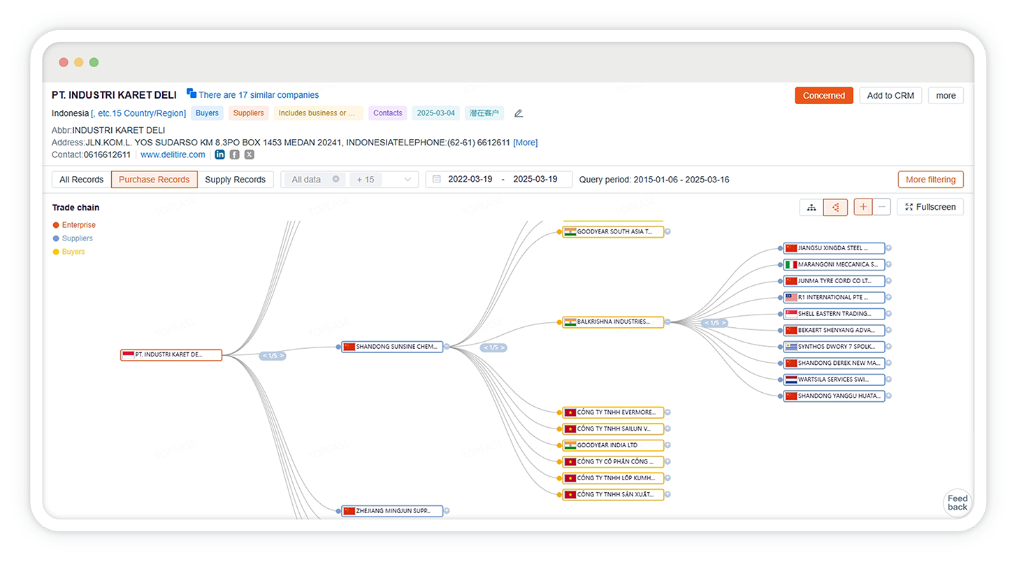The height and width of the screenshot is (562, 1017).
Task: View the 17 similar companies link
Action: pos(259,95)
